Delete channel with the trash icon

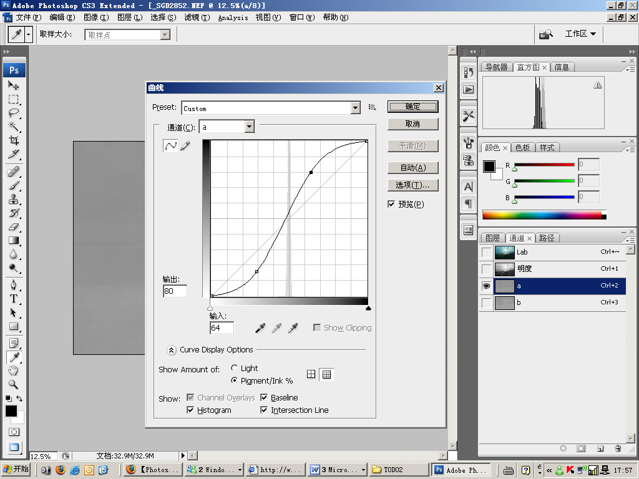tap(618, 448)
